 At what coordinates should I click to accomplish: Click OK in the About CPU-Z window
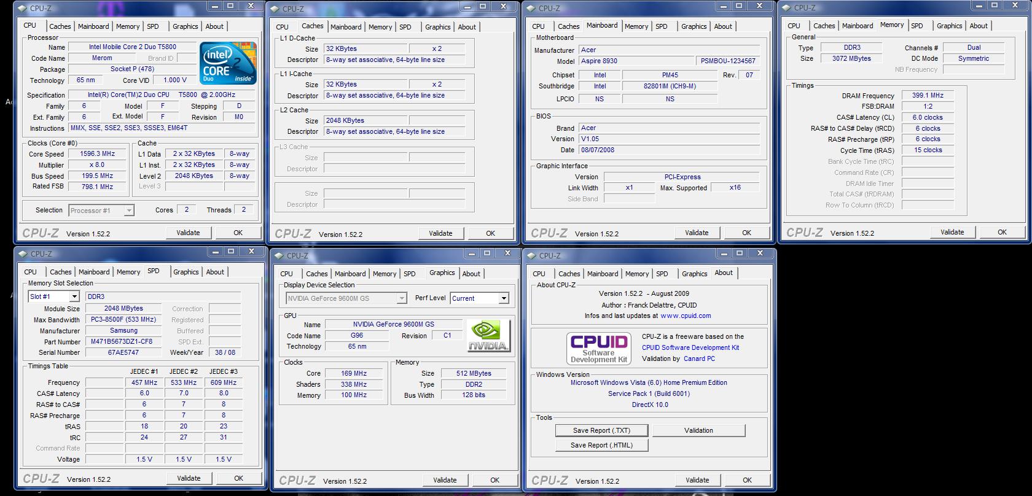(x=747, y=480)
